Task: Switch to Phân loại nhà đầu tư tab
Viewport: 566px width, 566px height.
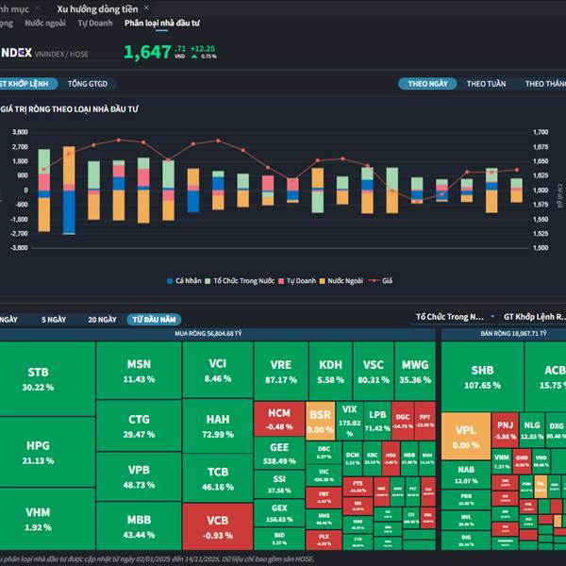Action: click(x=161, y=23)
